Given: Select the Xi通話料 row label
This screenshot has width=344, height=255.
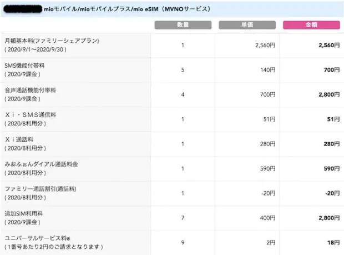Looking at the screenshot, I should point(19,139).
